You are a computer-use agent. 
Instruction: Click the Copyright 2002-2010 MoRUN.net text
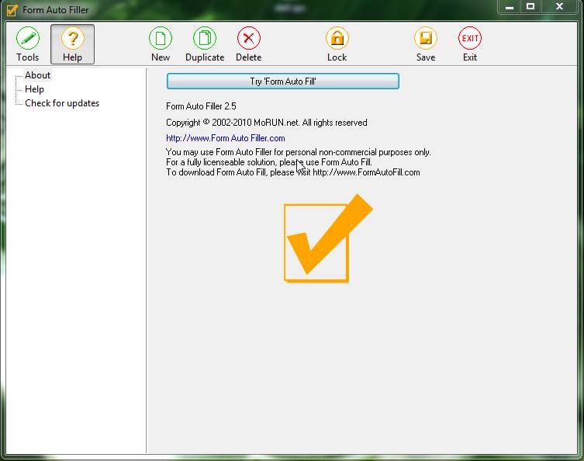pos(267,123)
